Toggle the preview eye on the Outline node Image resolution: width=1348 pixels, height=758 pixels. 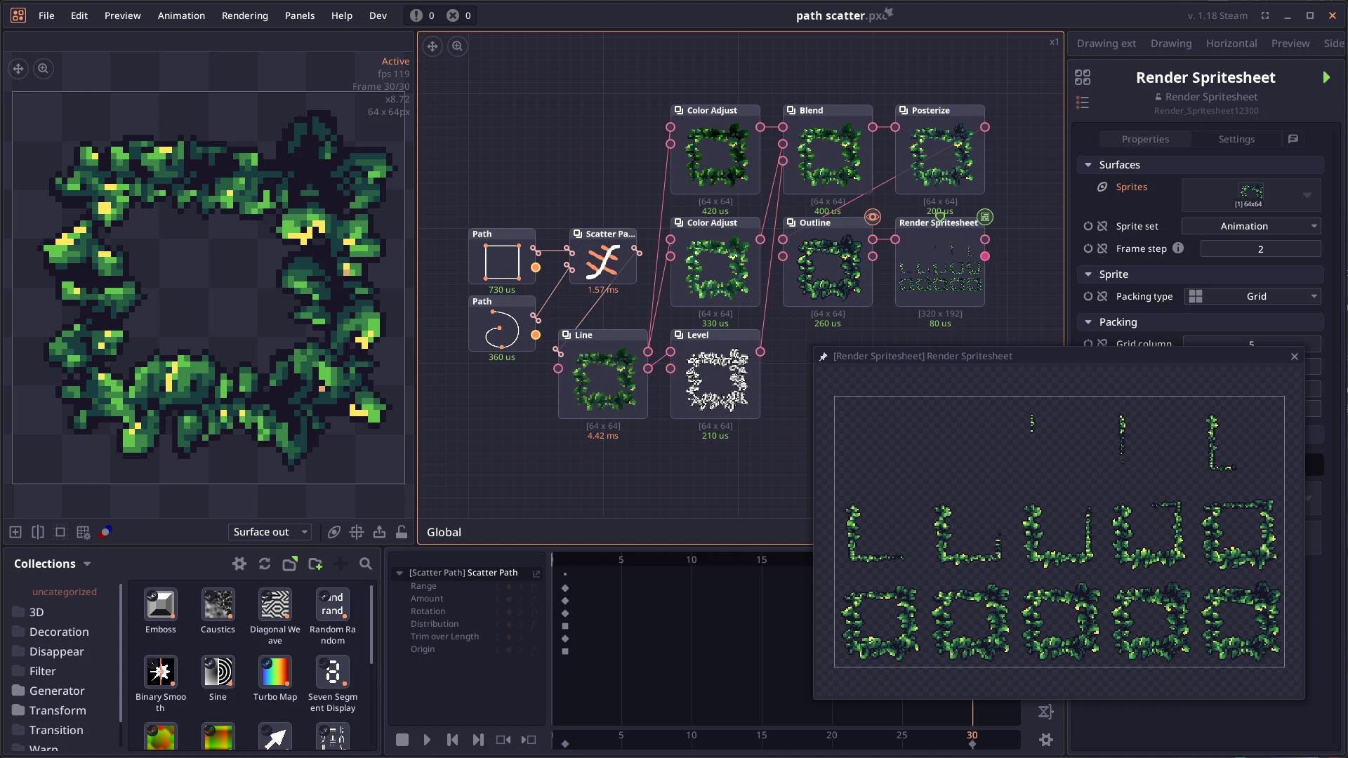pyautogui.click(x=872, y=217)
